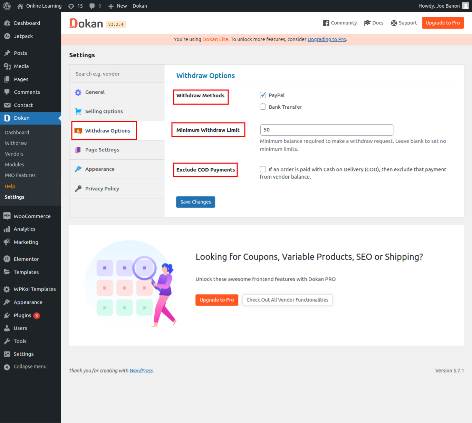This screenshot has height=423, width=472.
Task: Click the Dokan item in the admin bar
Action: [x=140, y=6]
